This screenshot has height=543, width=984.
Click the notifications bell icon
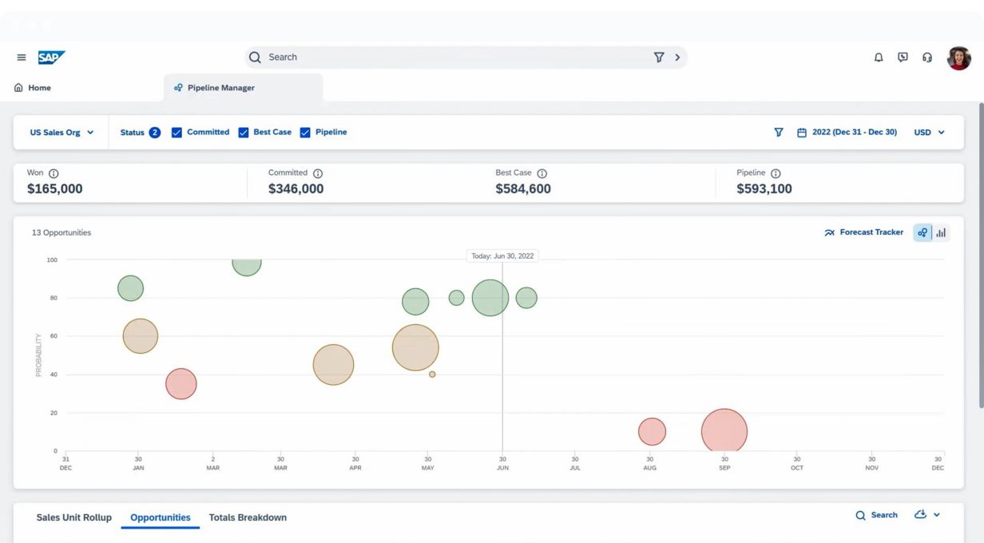(879, 57)
